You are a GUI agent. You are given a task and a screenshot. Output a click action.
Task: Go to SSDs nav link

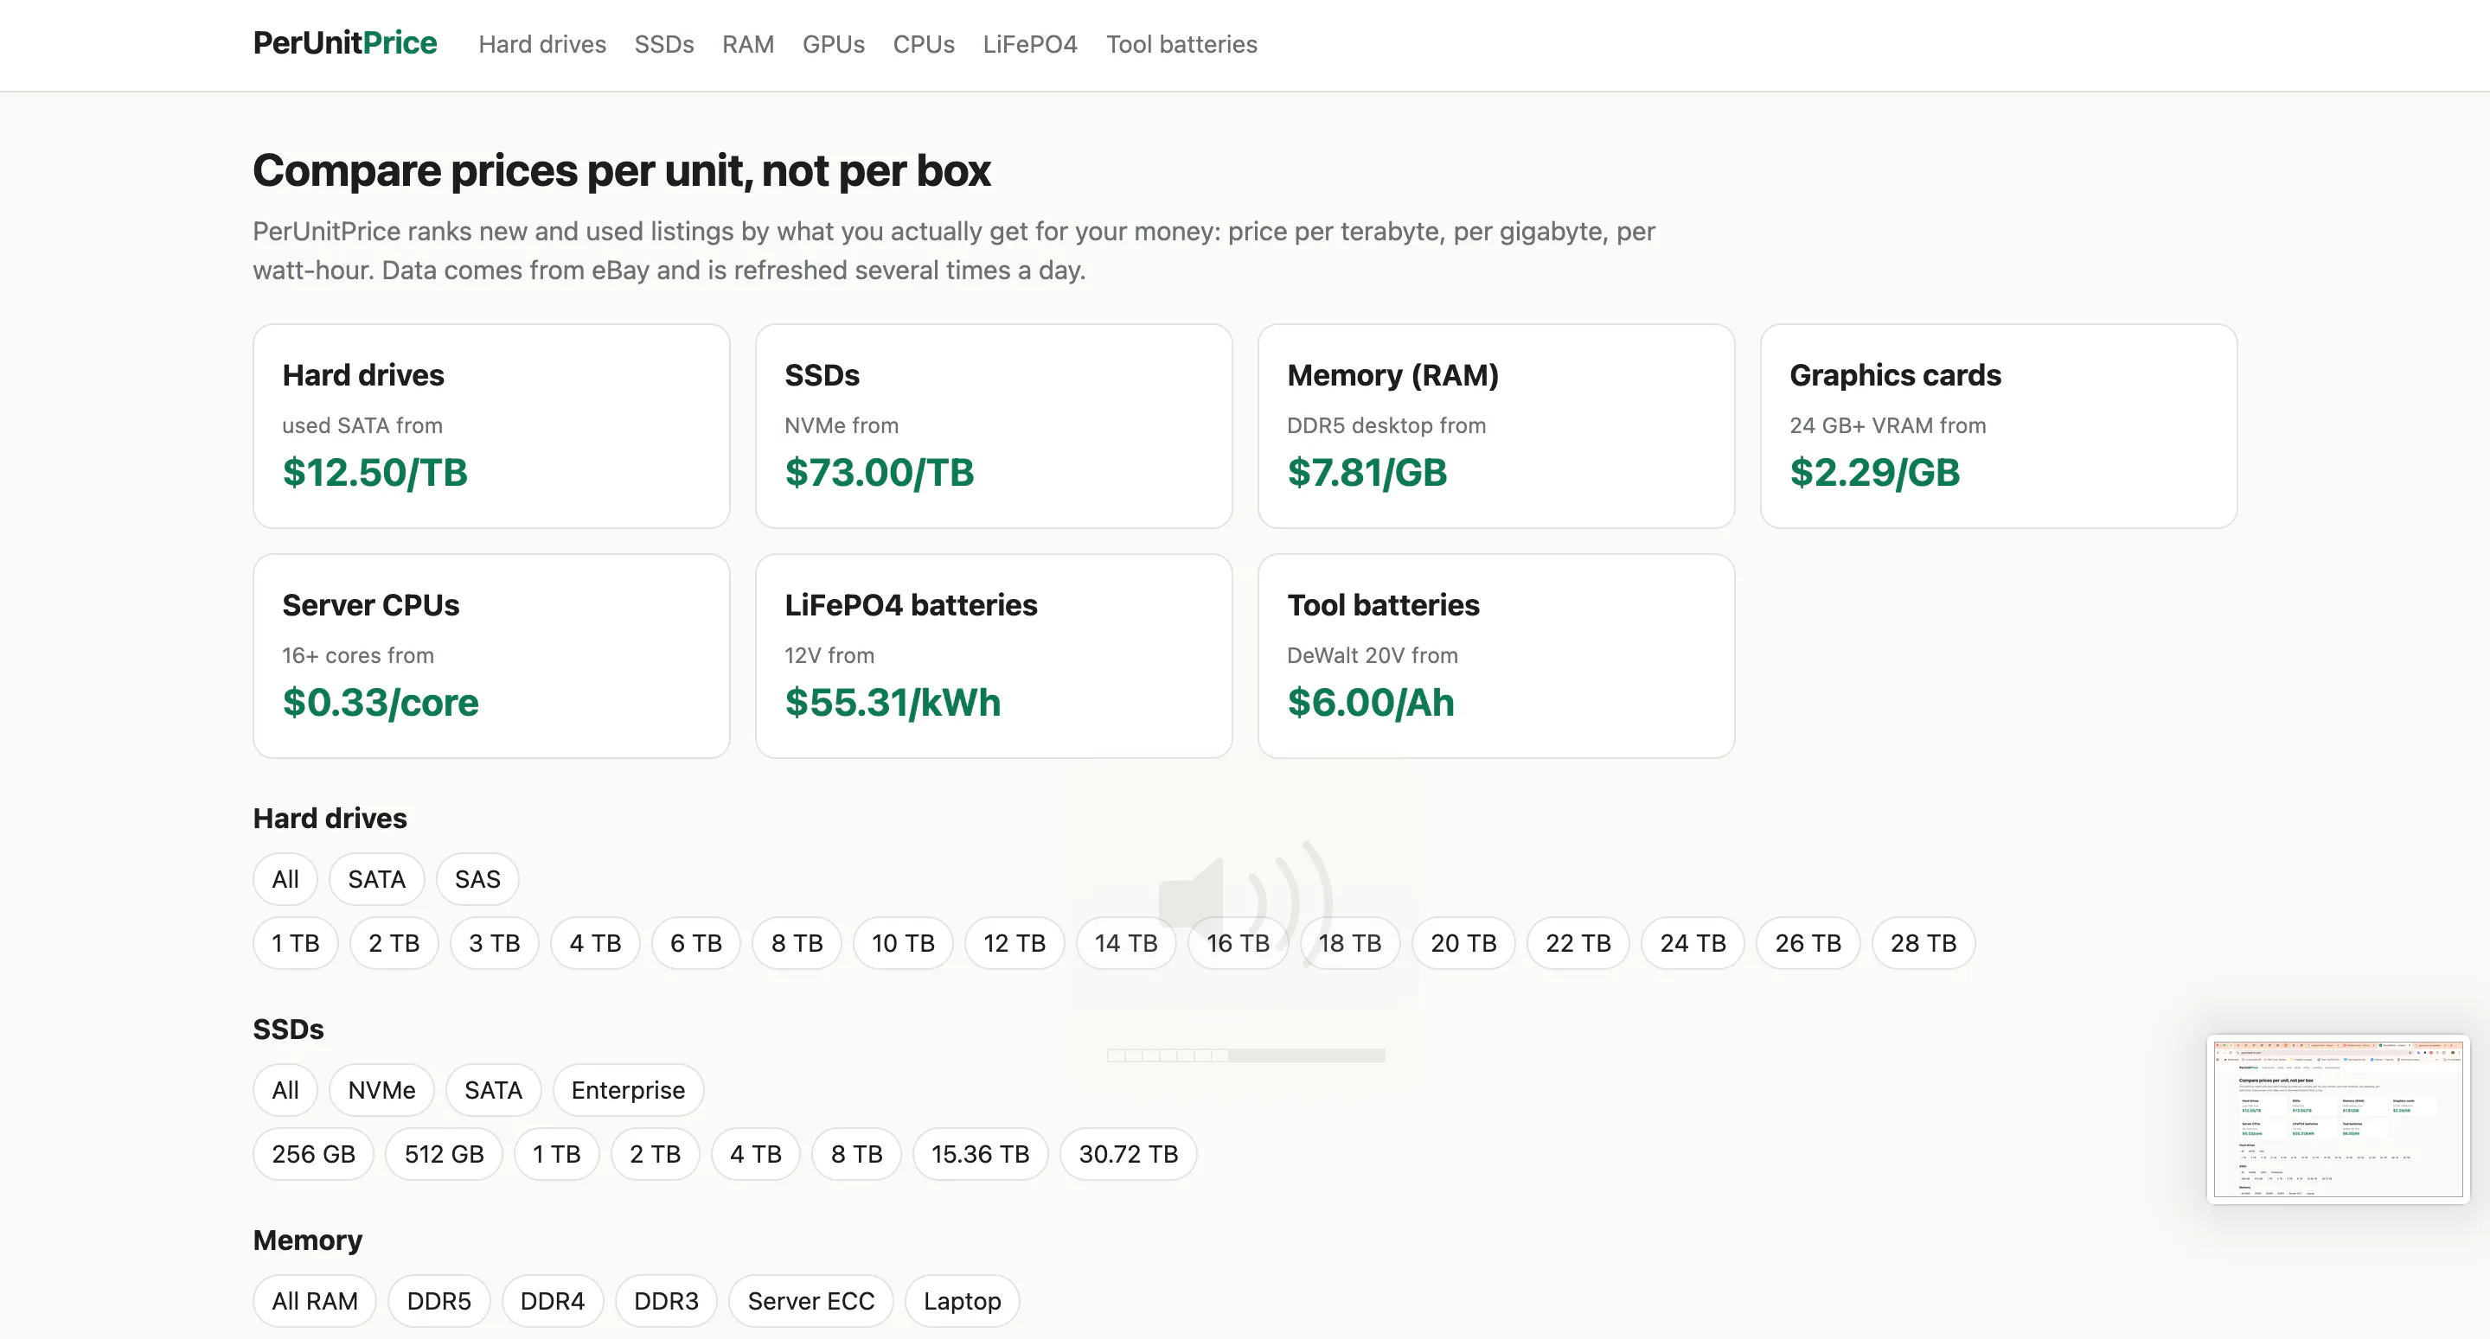(663, 44)
